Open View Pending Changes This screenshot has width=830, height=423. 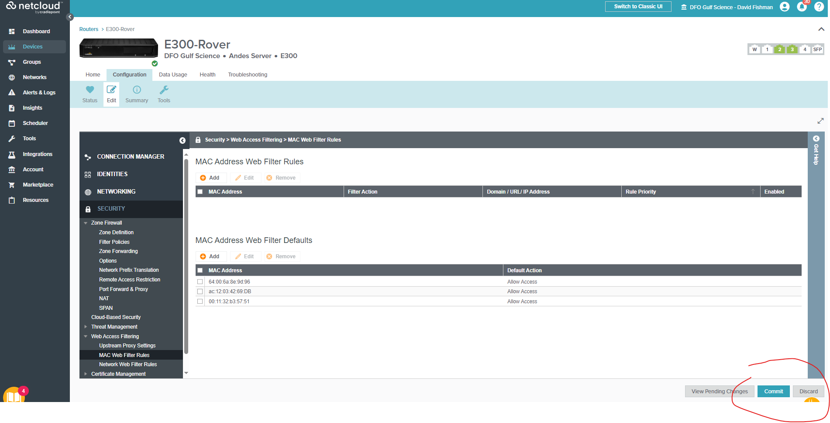[x=720, y=392]
